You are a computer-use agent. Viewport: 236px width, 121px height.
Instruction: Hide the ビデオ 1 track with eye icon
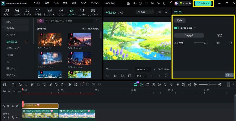click(x=17, y=117)
